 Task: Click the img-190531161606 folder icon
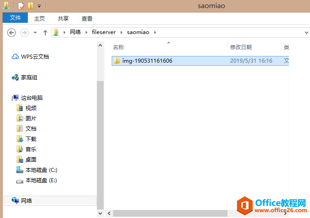[117, 60]
